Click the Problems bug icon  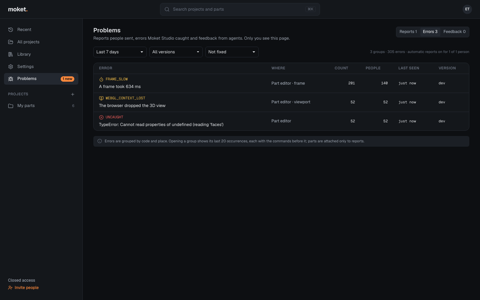(11, 79)
